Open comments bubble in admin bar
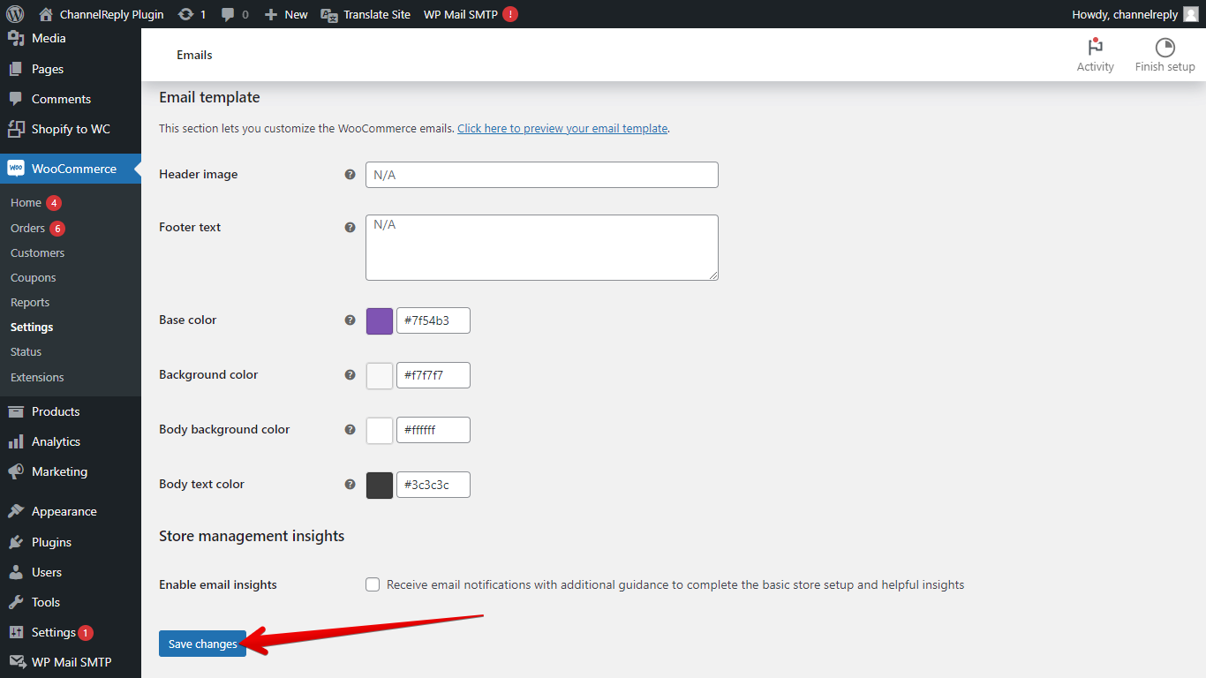Image resolution: width=1206 pixels, height=678 pixels. (235, 14)
